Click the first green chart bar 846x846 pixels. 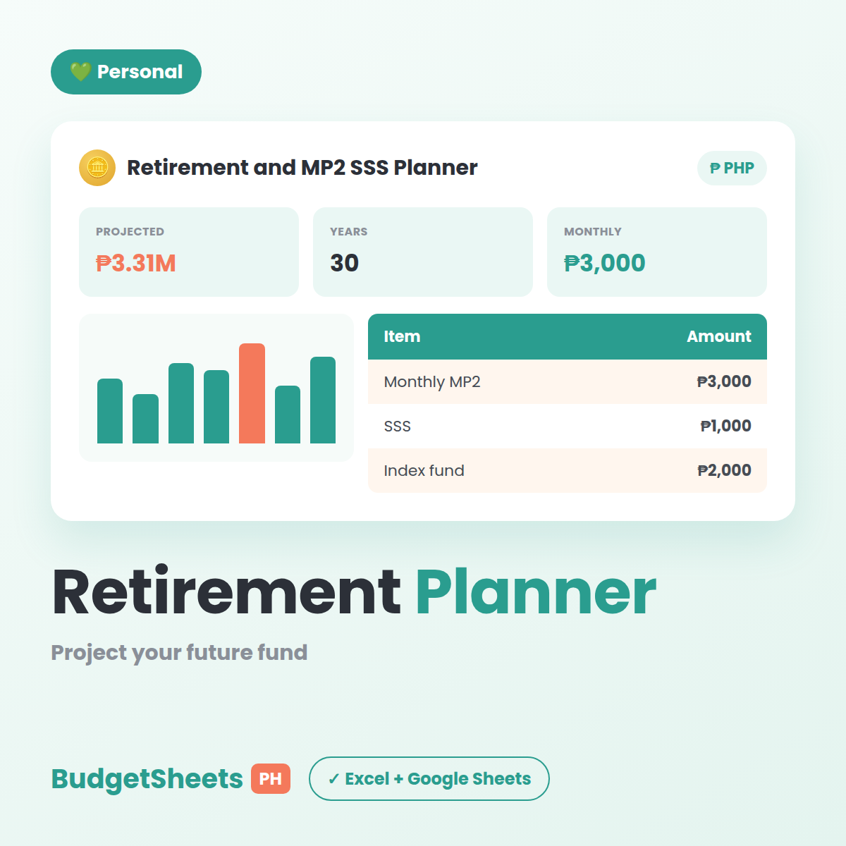tap(110, 411)
